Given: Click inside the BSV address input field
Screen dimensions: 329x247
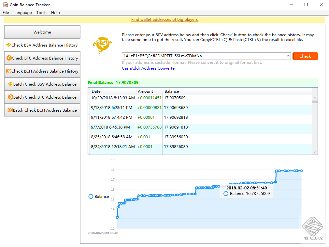Looking at the screenshot, I should (202, 56).
